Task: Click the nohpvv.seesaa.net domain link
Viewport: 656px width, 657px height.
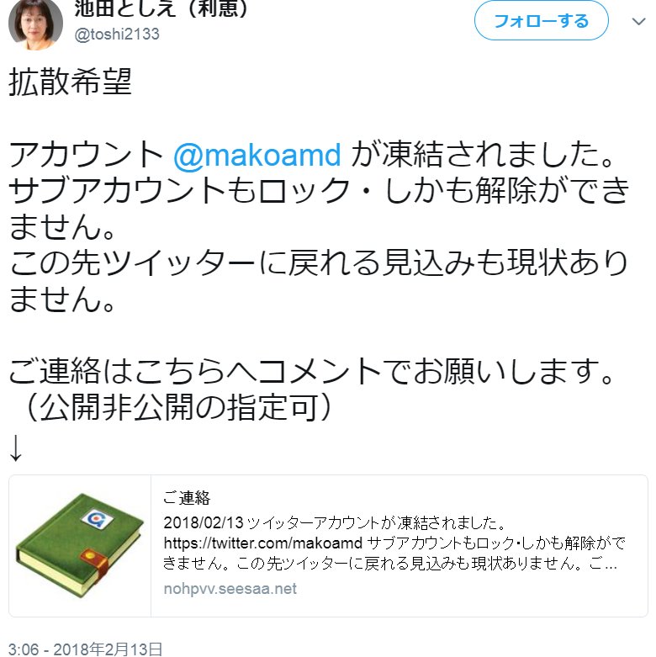Action: pos(230,589)
